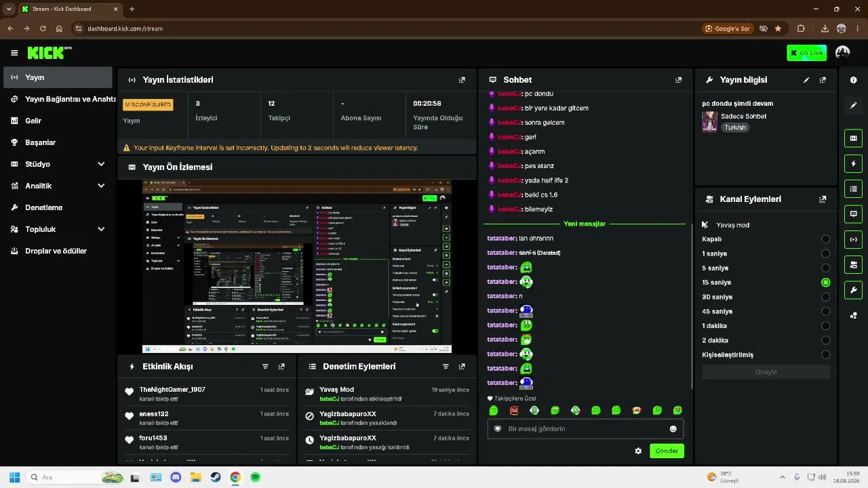Pop out the Sohbet chat panel

point(678,80)
